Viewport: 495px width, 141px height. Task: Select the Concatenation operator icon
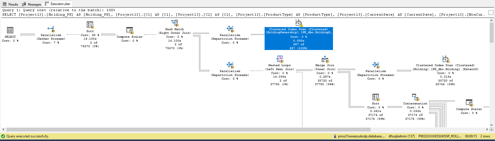tap(415, 97)
